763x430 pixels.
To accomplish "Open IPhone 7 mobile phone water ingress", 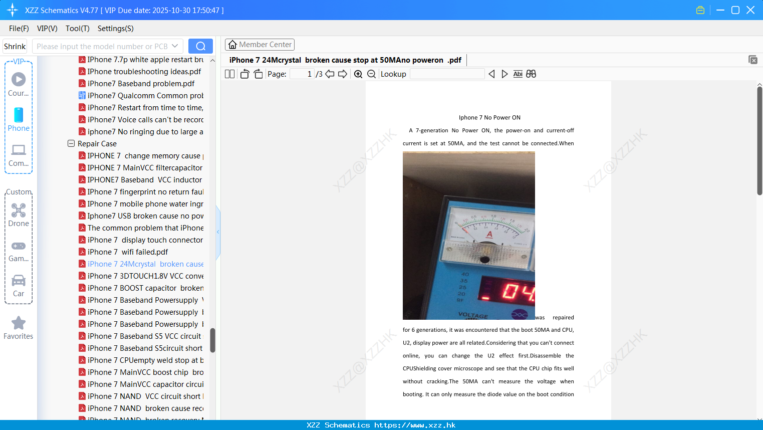I will [x=141, y=204].
